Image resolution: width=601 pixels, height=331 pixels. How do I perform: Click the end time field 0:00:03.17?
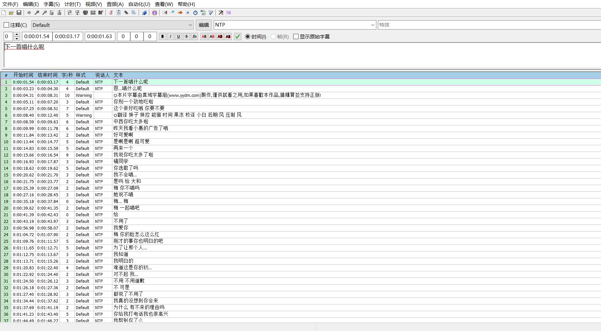tap(67, 36)
